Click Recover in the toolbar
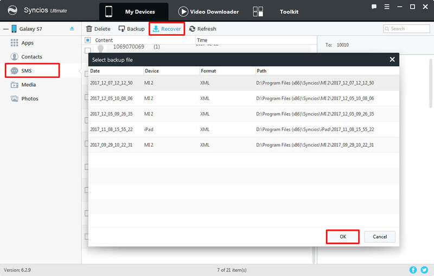434x276 pixels. click(x=167, y=29)
